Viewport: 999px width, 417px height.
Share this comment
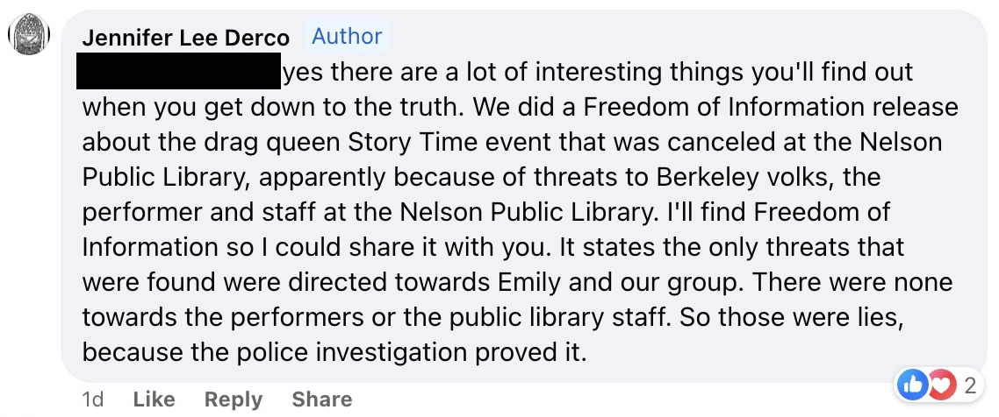[322, 399]
